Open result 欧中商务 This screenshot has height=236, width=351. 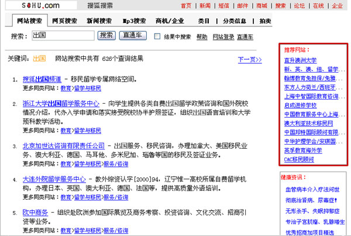point(35,212)
